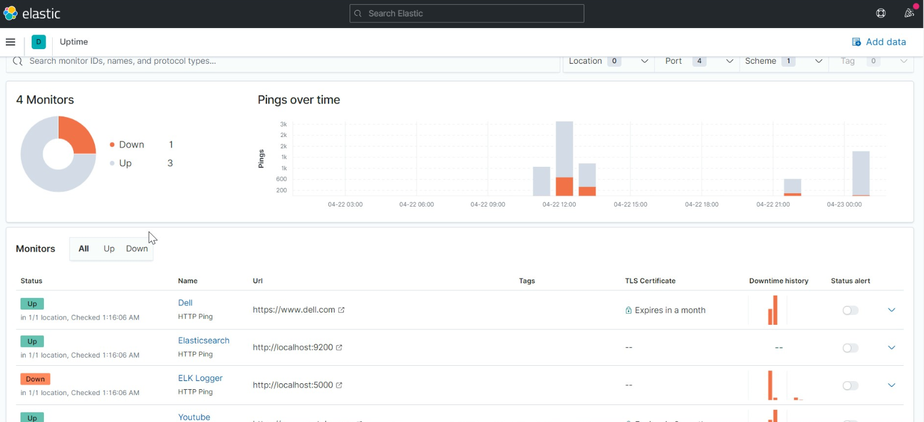
Task: Click the "Expires in a month" TLS text
Action: (670, 310)
